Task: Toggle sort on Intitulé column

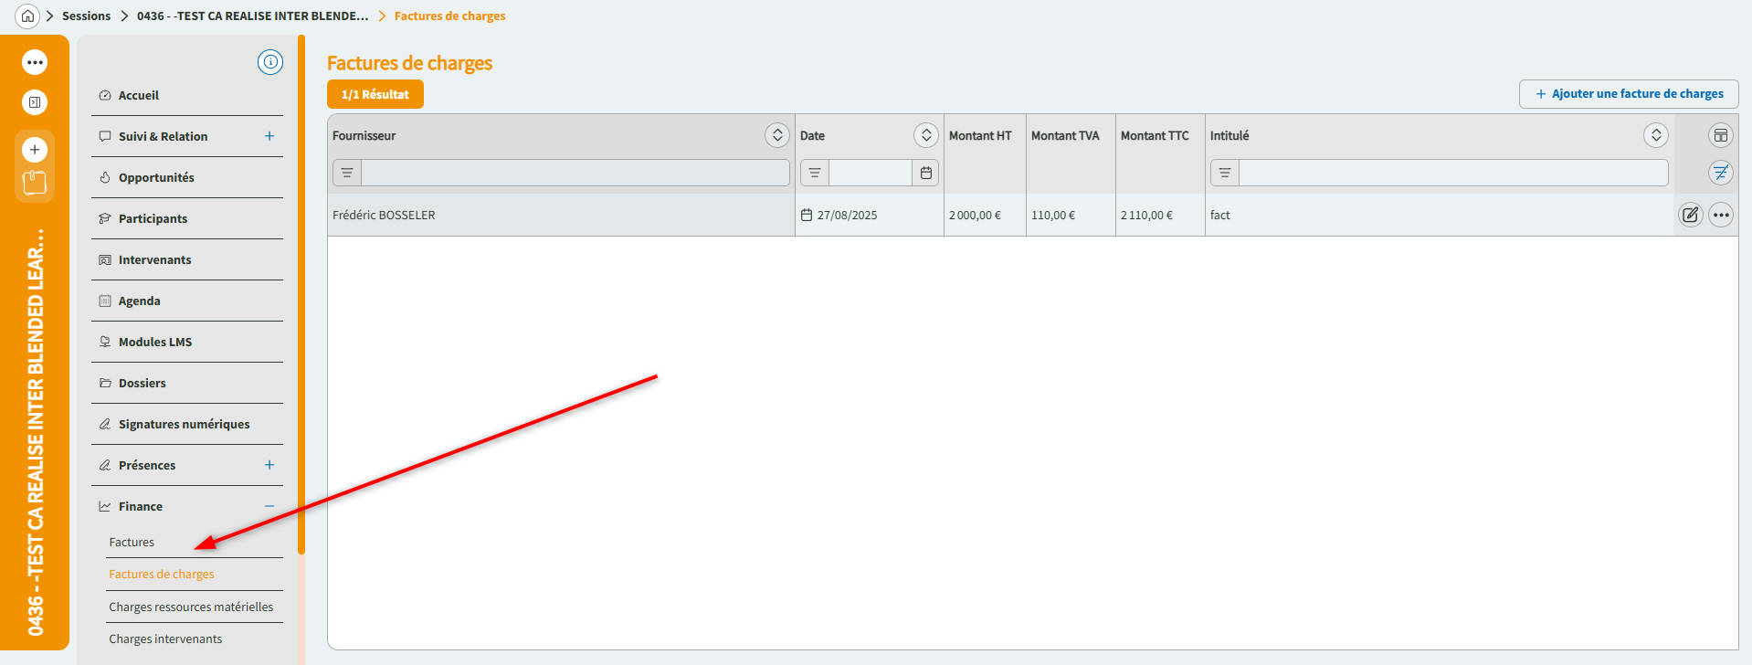Action: pyautogui.click(x=1655, y=135)
